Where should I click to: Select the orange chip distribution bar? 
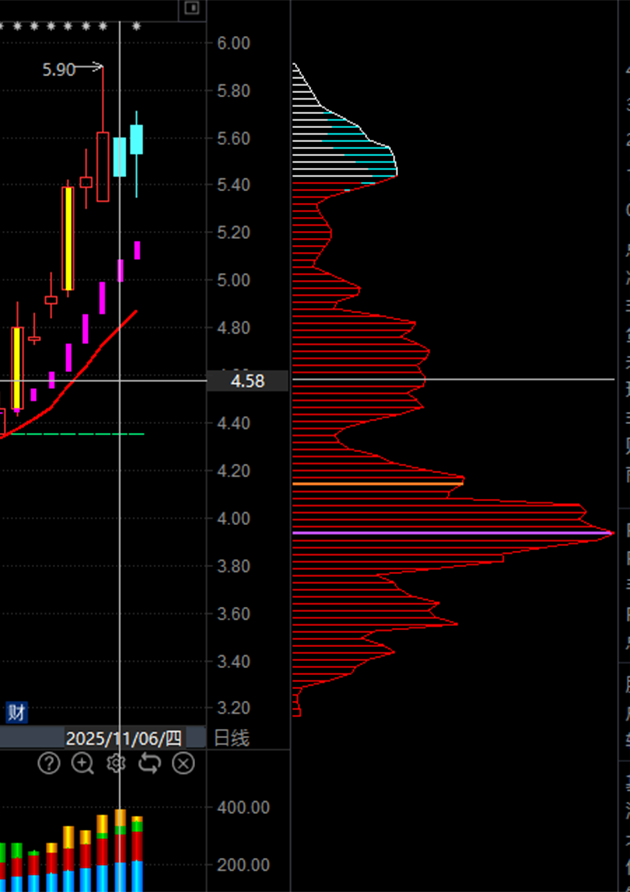click(x=376, y=484)
